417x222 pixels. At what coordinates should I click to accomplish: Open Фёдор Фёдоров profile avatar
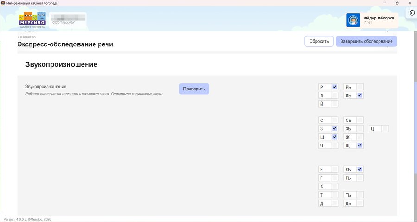pyautogui.click(x=353, y=20)
